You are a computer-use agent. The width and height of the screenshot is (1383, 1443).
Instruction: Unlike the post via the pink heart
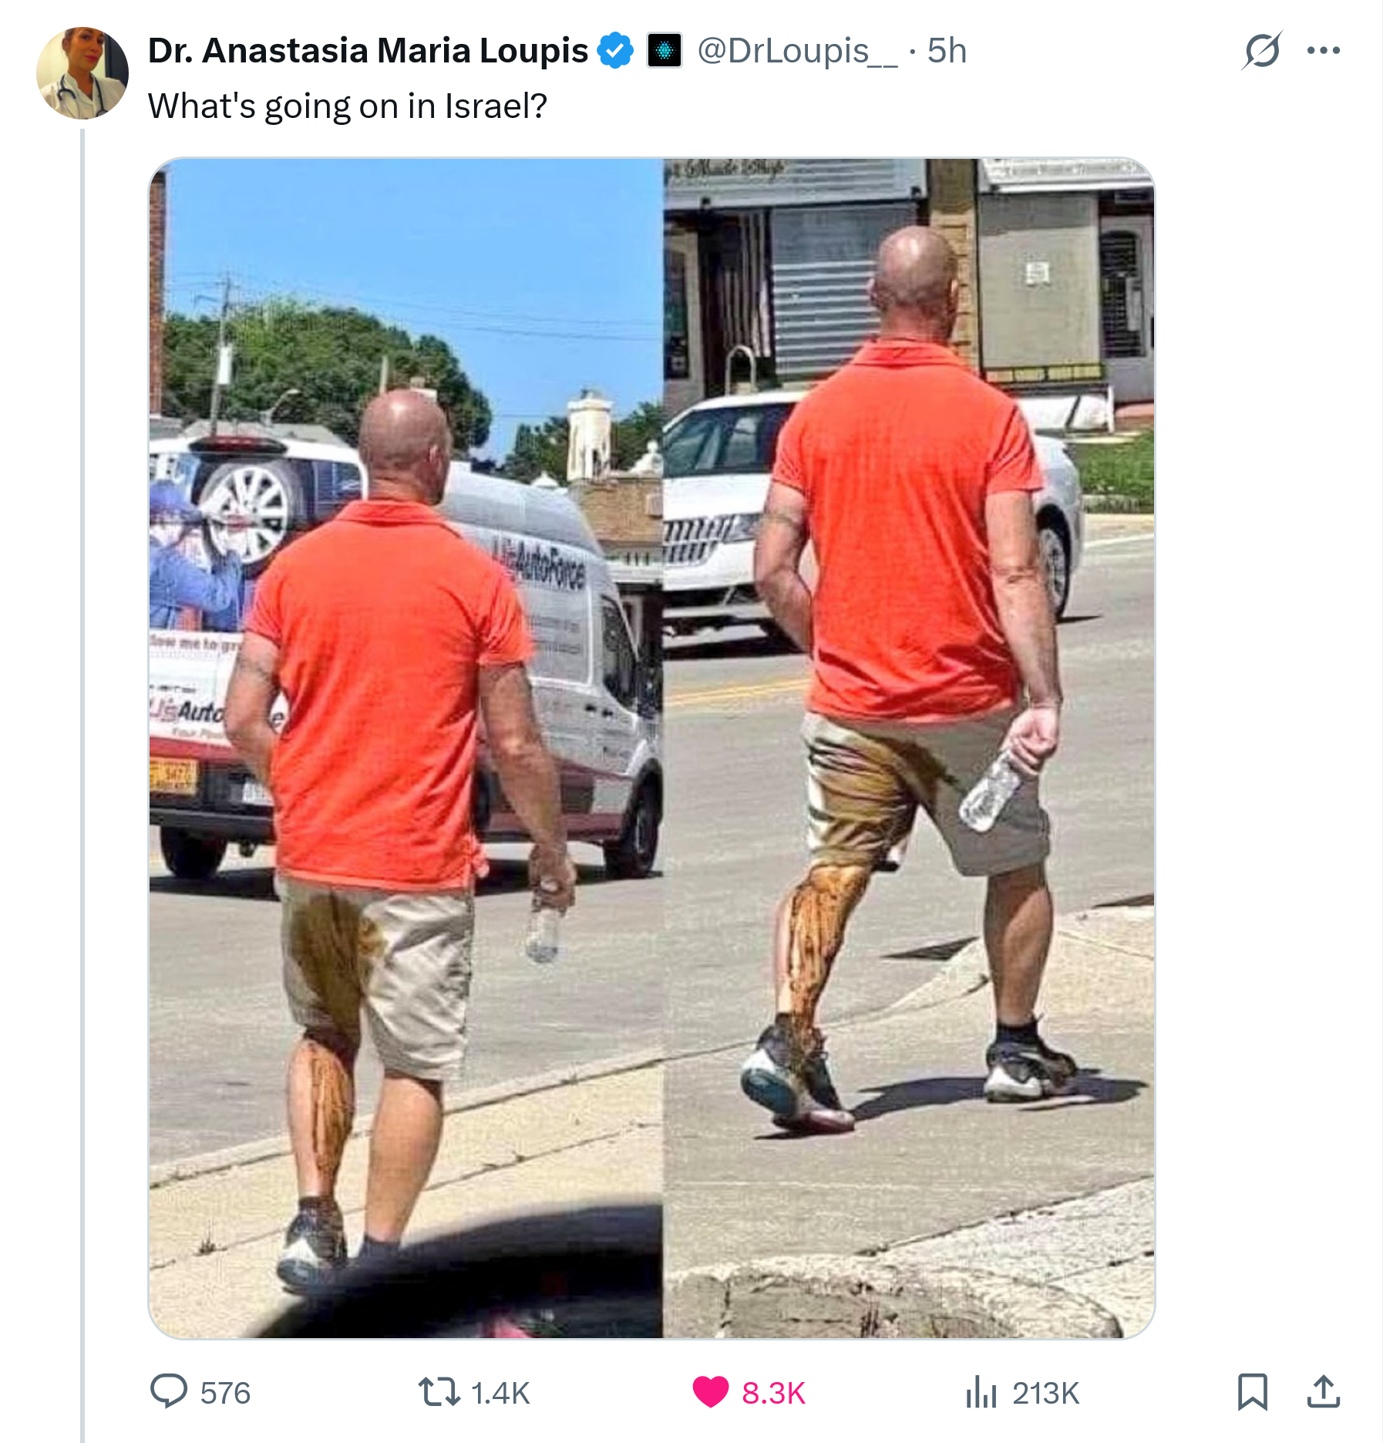coord(710,1392)
